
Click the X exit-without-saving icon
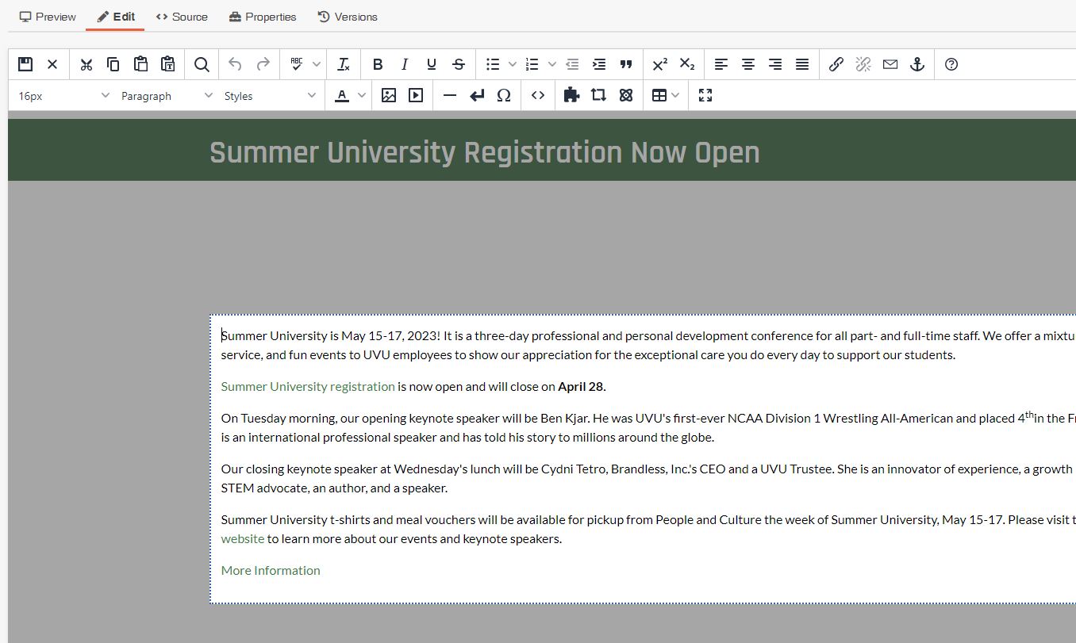pos(52,64)
